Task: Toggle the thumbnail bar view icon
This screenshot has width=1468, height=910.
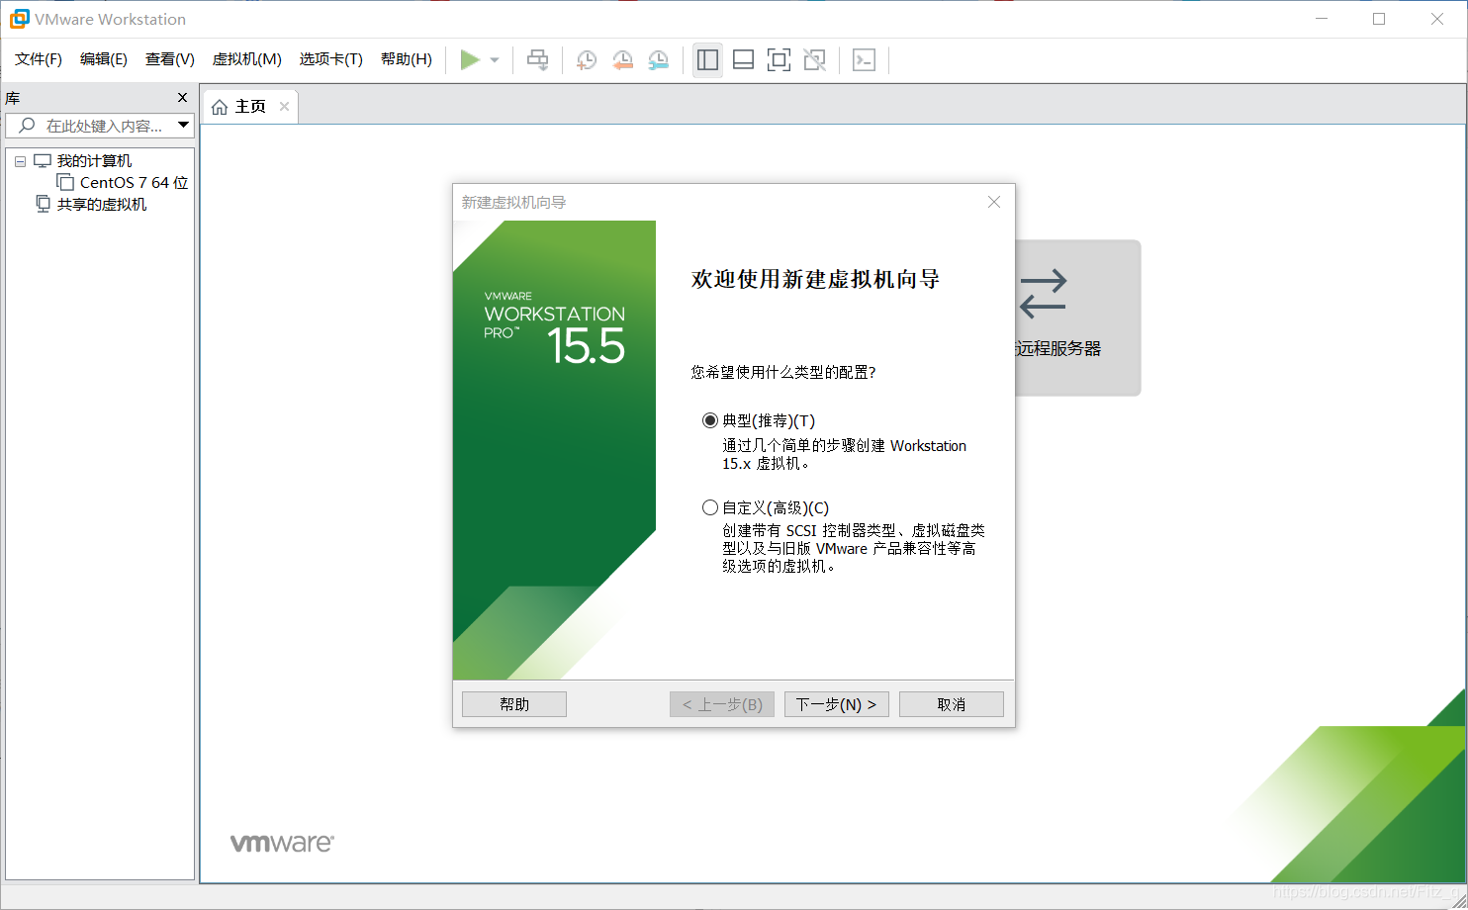Action: tap(743, 60)
